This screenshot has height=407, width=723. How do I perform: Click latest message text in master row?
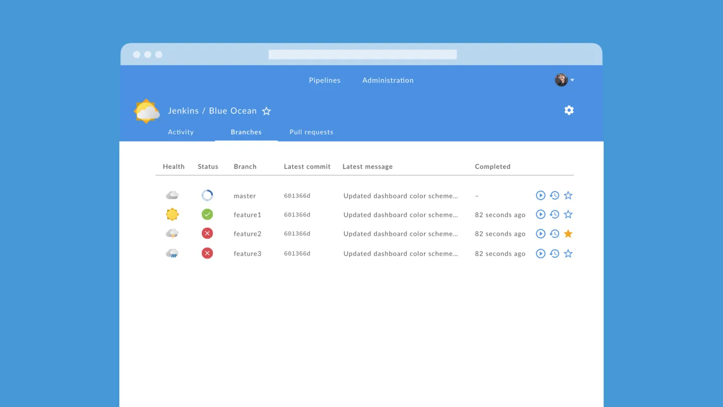pos(401,196)
